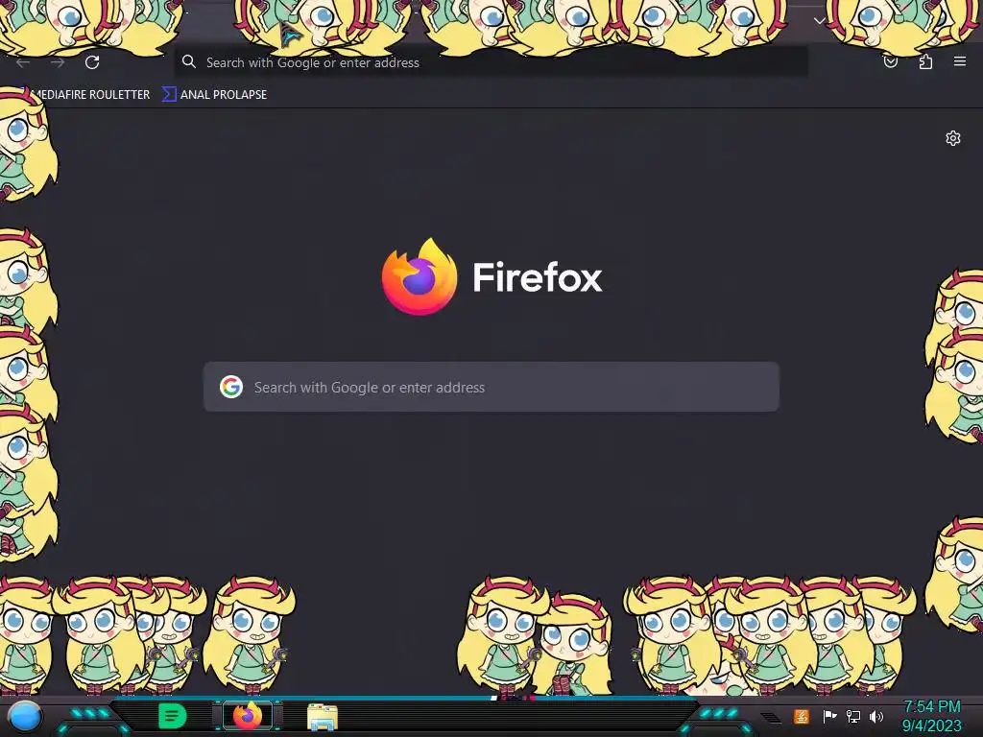This screenshot has height=737, width=983.
Task: Click the 7:54 PM clock
Action: pos(931,707)
